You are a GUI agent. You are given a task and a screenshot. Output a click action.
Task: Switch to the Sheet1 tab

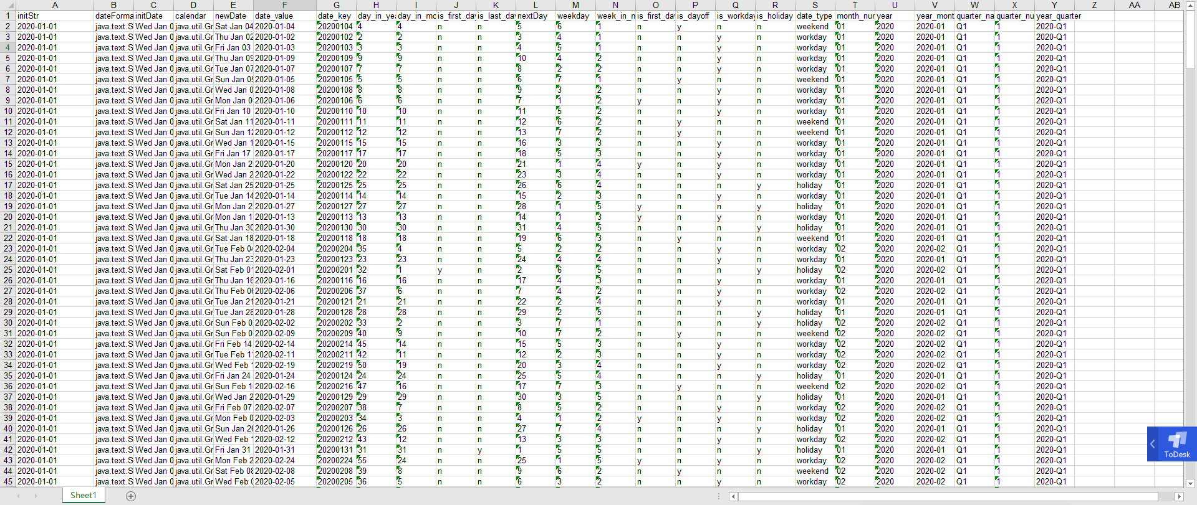coord(84,496)
